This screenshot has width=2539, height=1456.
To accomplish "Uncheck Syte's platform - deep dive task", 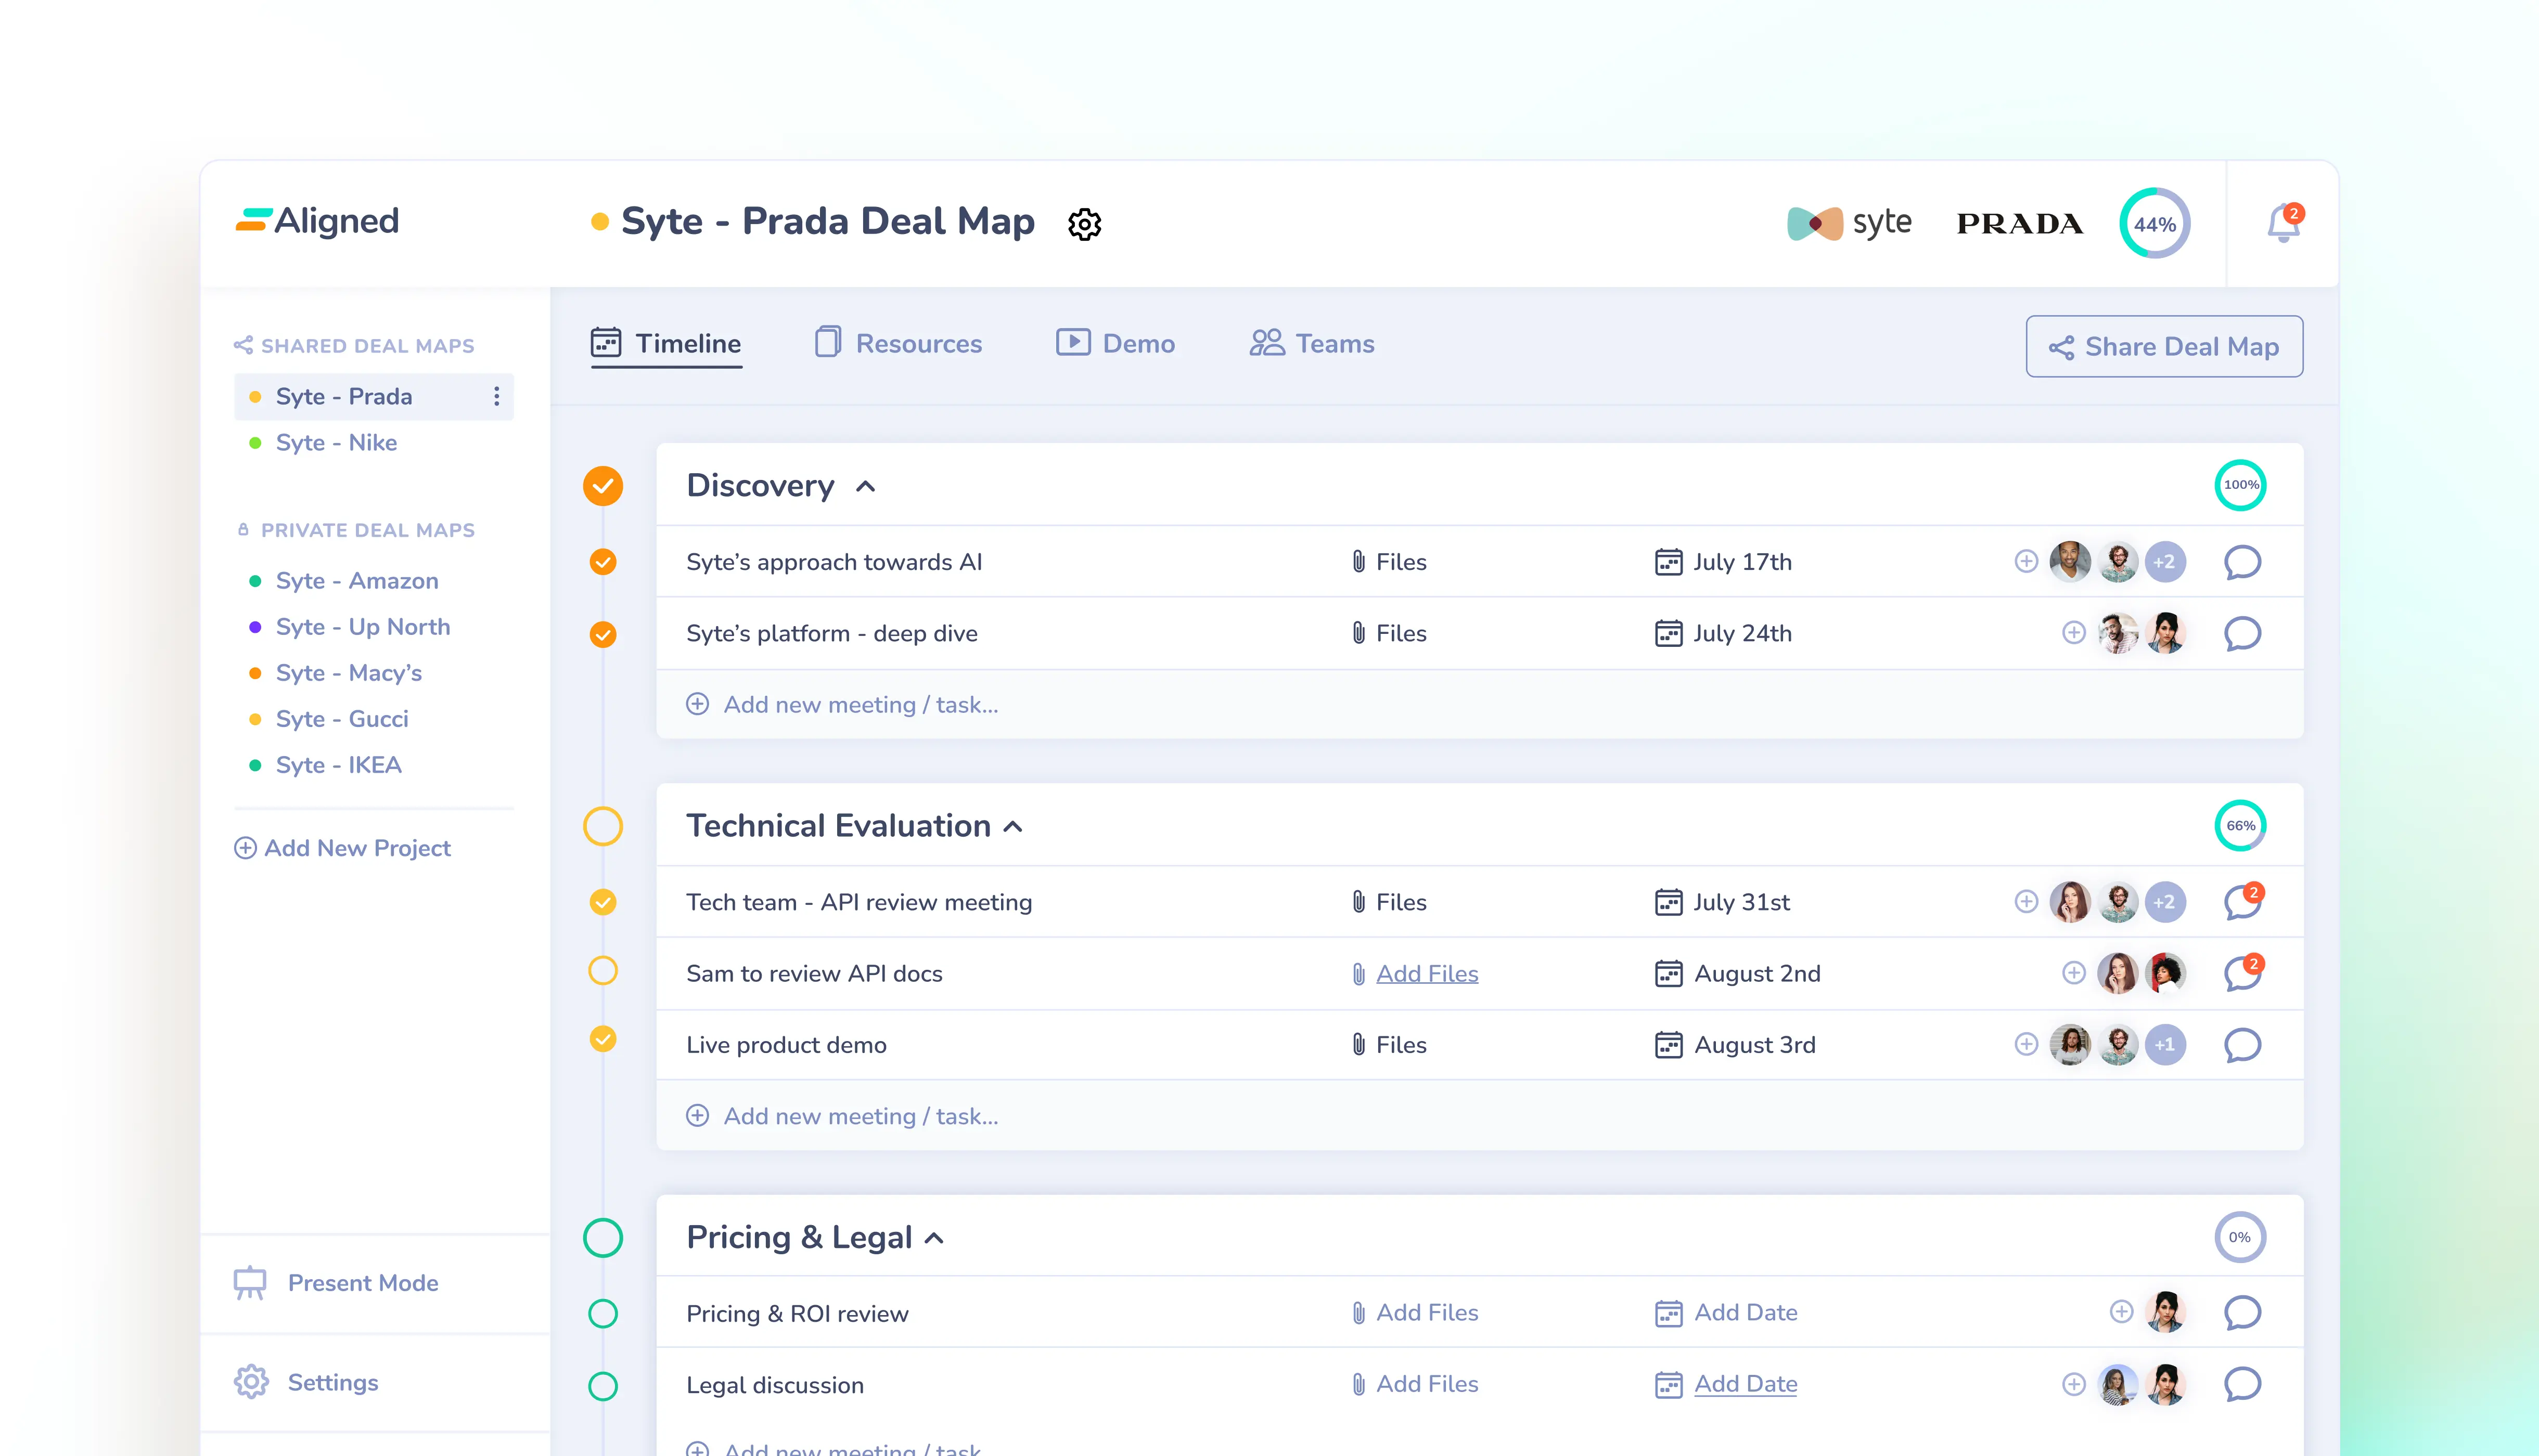I will coord(603,634).
